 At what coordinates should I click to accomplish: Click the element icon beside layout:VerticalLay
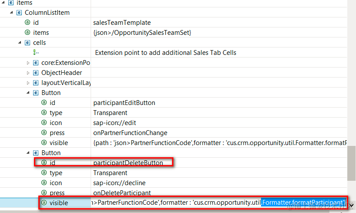coord(36,83)
